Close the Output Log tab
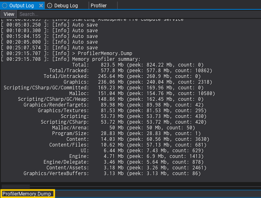Image resolution: width=261 pixels, height=198 pixels. click(41, 5)
